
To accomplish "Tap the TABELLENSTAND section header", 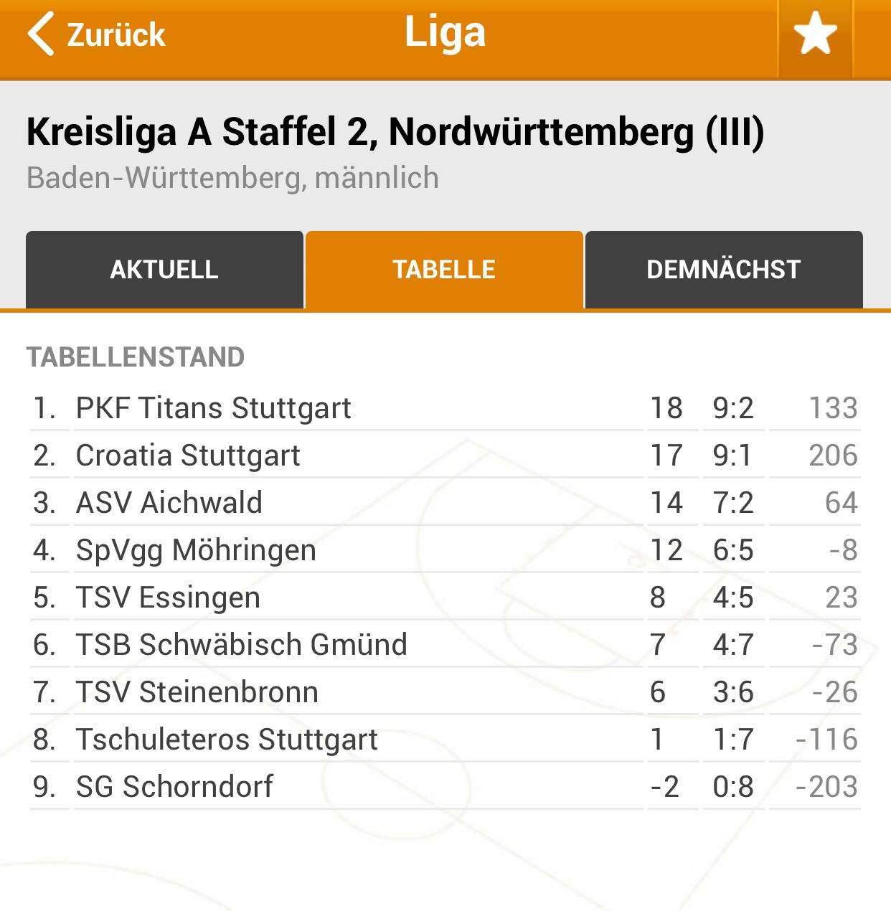I will click(136, 357).
